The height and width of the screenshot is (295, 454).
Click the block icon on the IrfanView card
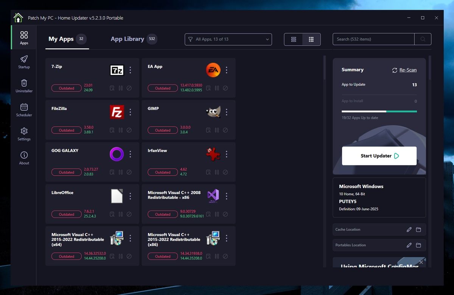(x=225, y=172)
